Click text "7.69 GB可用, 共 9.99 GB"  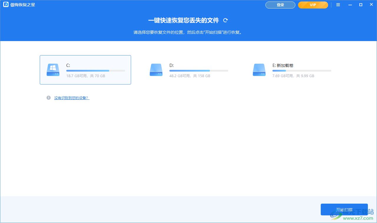[293, 76]
